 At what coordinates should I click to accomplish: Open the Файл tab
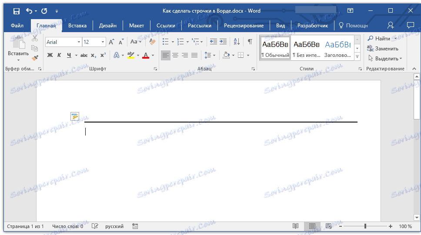pos(17,26)
